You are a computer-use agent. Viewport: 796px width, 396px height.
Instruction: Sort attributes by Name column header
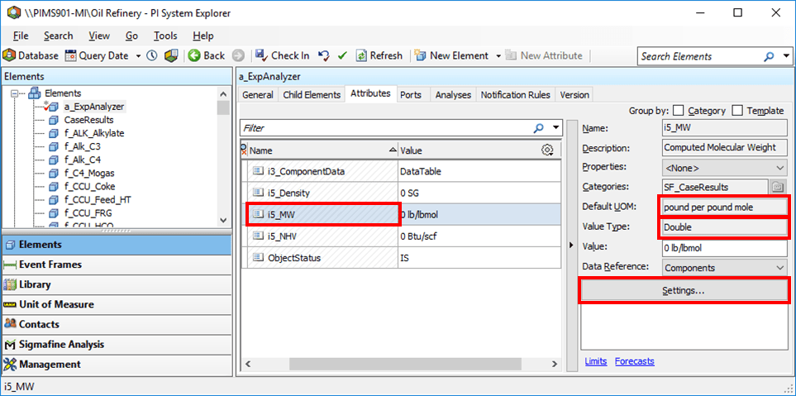(322, 150)
